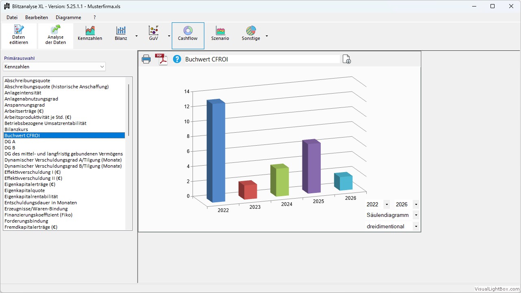This screenshot has height=293, width=521.
Task: Expand the Sonstige dropdown arrow
Action: pos(267,36)
